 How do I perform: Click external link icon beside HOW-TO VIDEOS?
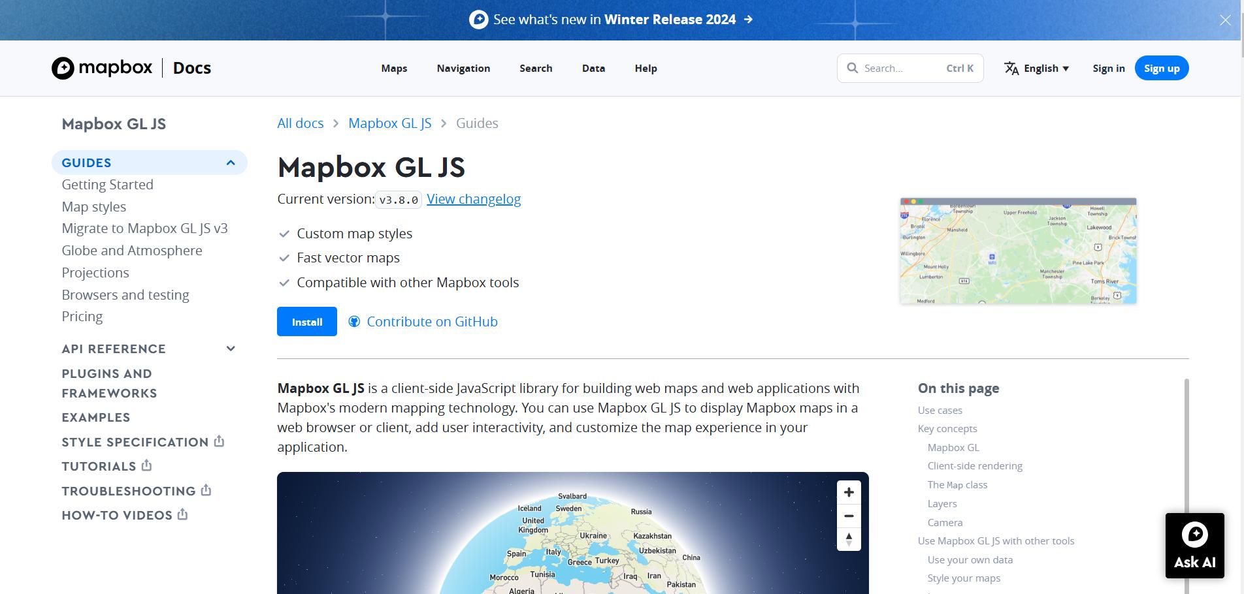pos(183,514)
